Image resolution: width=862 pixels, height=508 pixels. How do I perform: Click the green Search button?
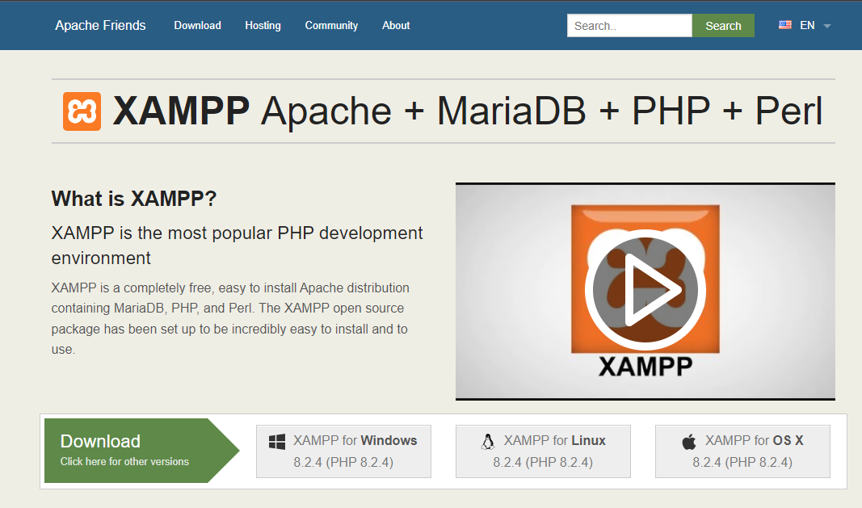click(x=723, y=25)
